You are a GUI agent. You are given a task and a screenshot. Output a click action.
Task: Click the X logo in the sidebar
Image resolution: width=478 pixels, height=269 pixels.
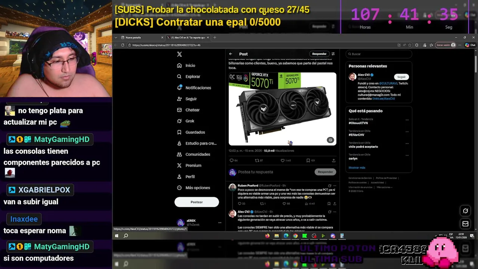point(179,54)
